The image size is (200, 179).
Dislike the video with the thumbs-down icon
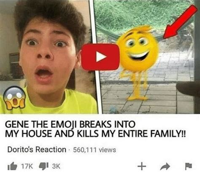tap(44, 166)
